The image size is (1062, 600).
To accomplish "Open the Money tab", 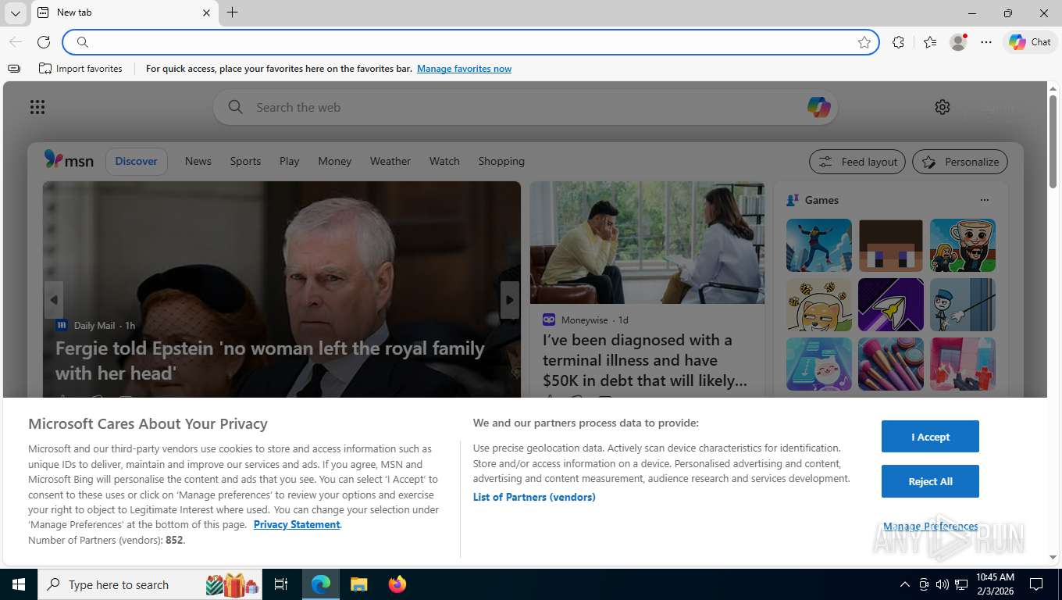I will 335,161.
